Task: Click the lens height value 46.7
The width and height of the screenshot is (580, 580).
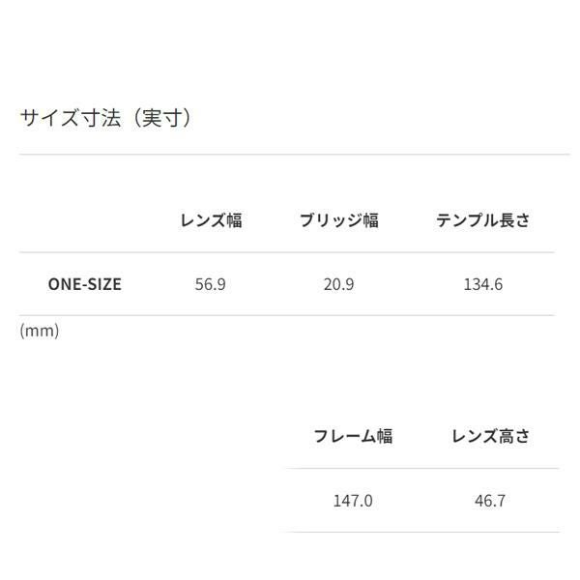Action: coord(490,500)
